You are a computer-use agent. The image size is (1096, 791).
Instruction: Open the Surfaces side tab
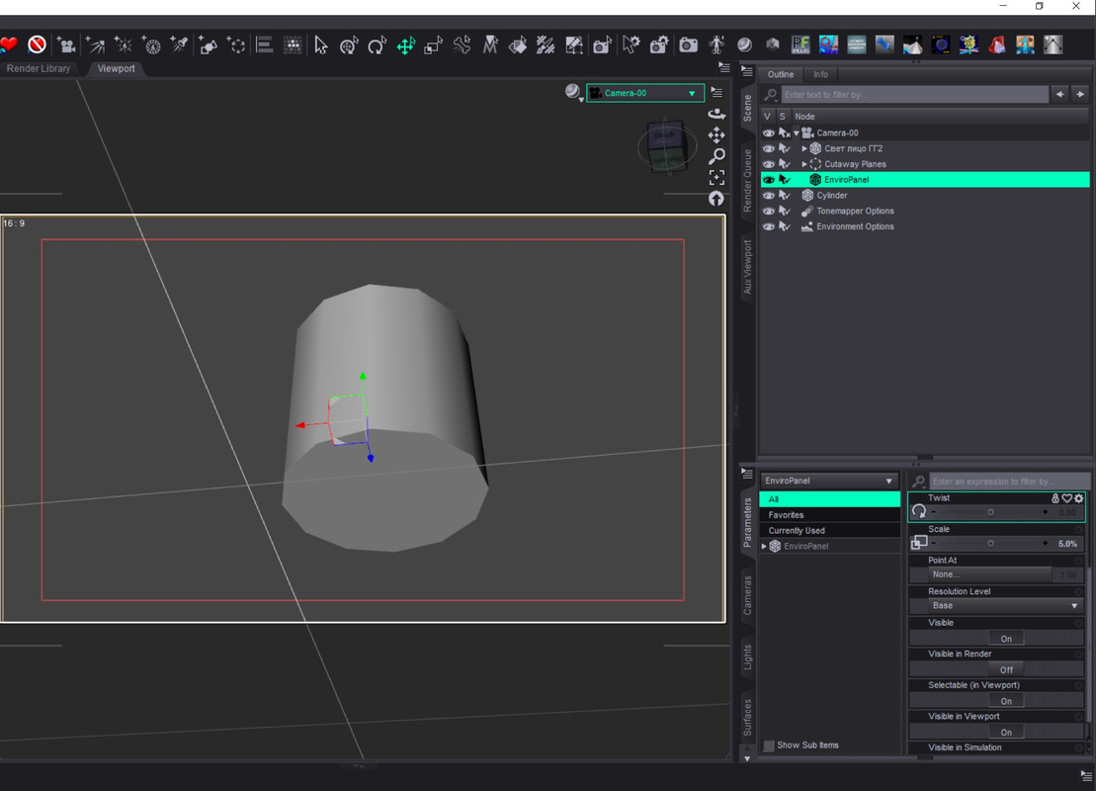point(747,717)
